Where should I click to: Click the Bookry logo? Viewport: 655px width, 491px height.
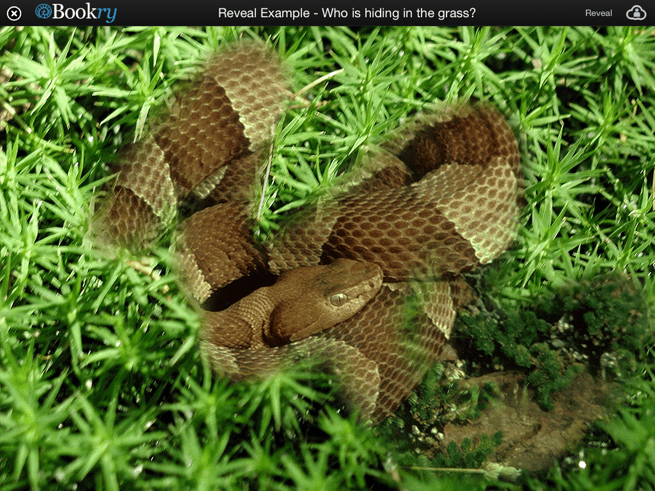(75, 13)
